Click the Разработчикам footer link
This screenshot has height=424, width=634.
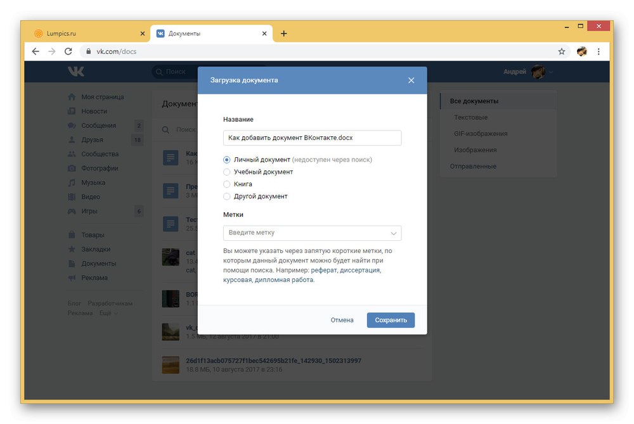pos(110,303)
